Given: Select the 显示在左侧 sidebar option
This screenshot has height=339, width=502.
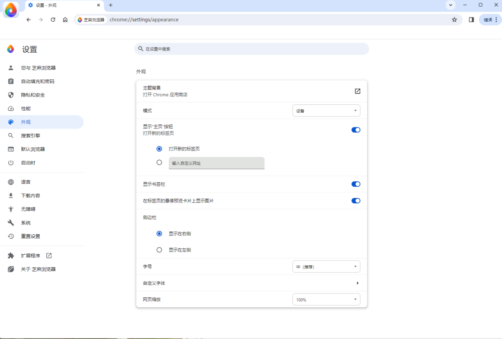Looking at the screenshot, I should [x=159, y=250].
